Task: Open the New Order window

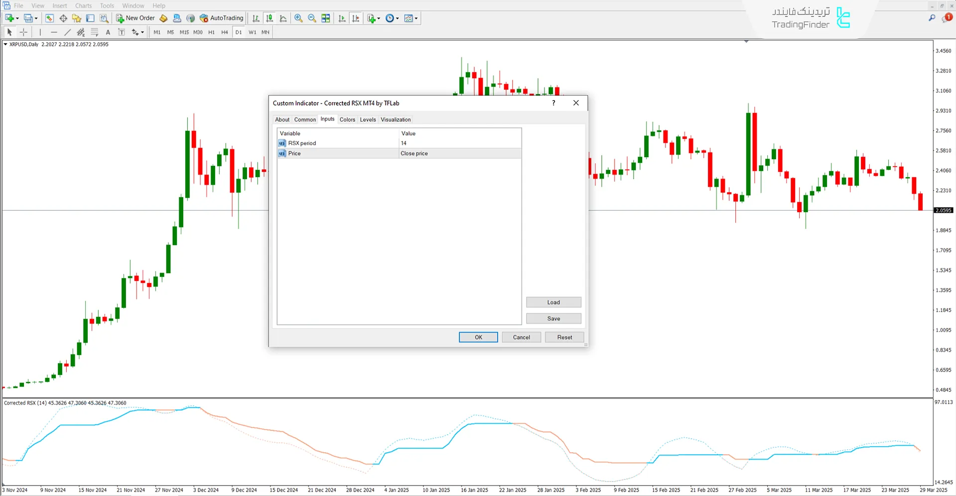Action: [135, 18]
